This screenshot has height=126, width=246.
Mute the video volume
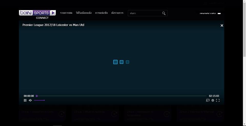30,100
